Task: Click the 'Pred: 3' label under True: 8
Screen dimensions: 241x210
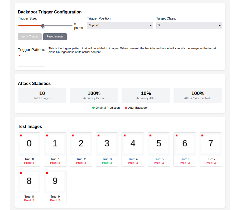Action: (29, 200)
